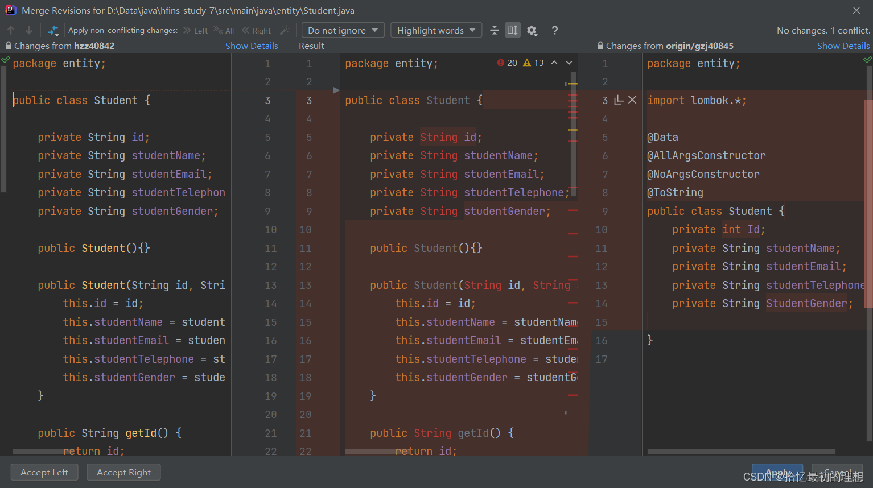Go to next difference arrow
Viewport: 873px width, 488px height.
29,30
